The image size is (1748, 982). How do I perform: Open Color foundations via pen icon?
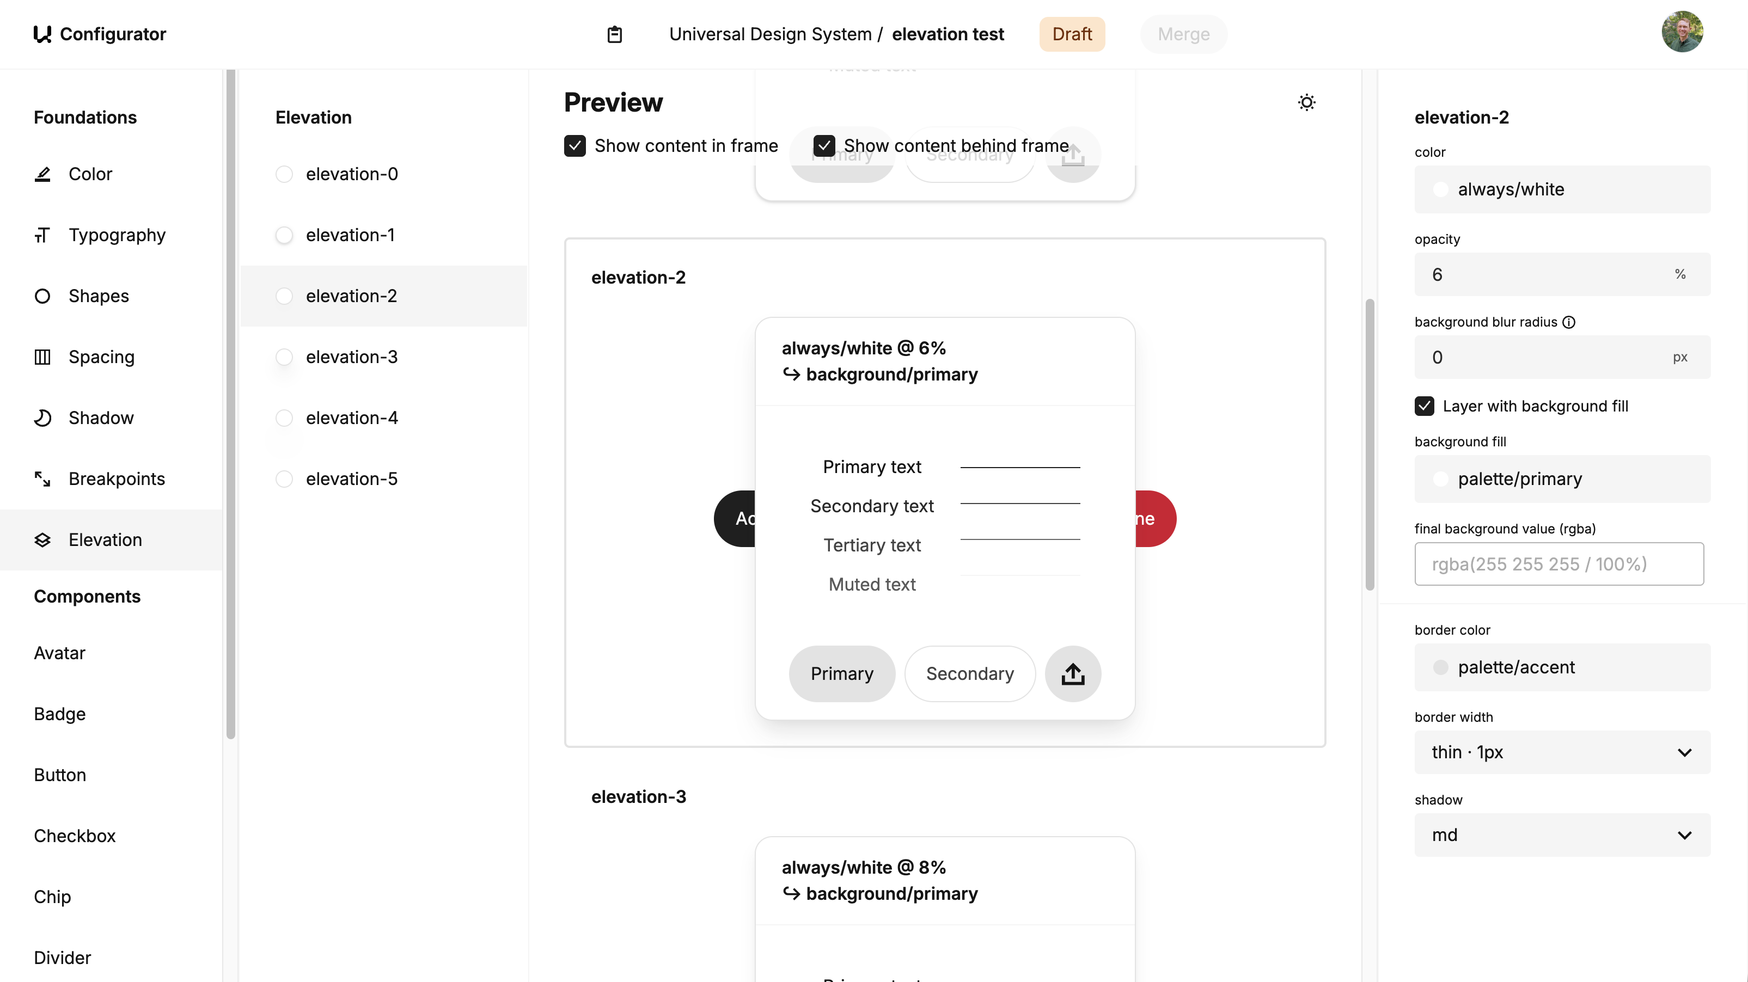click(42, 174)
